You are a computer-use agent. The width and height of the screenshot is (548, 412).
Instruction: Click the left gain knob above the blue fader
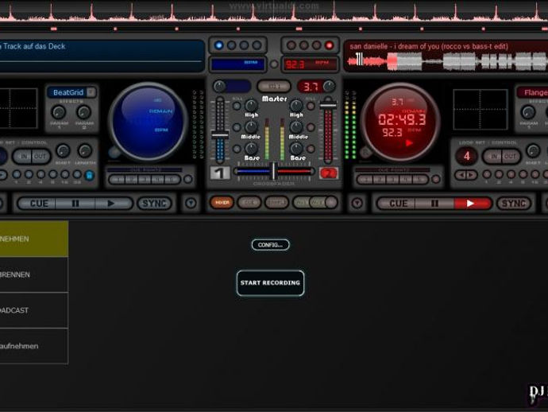coord(219,86)
